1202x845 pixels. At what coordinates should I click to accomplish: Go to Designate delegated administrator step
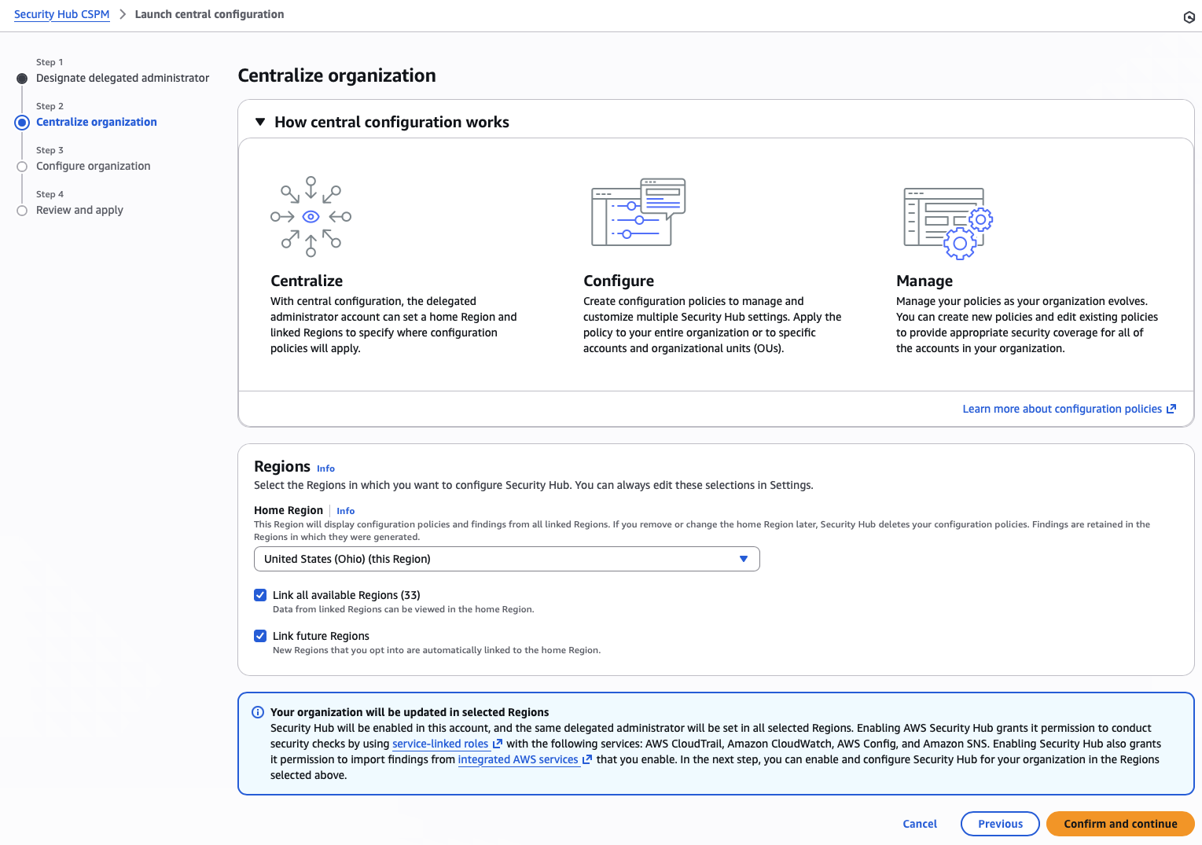click(123, 78)
